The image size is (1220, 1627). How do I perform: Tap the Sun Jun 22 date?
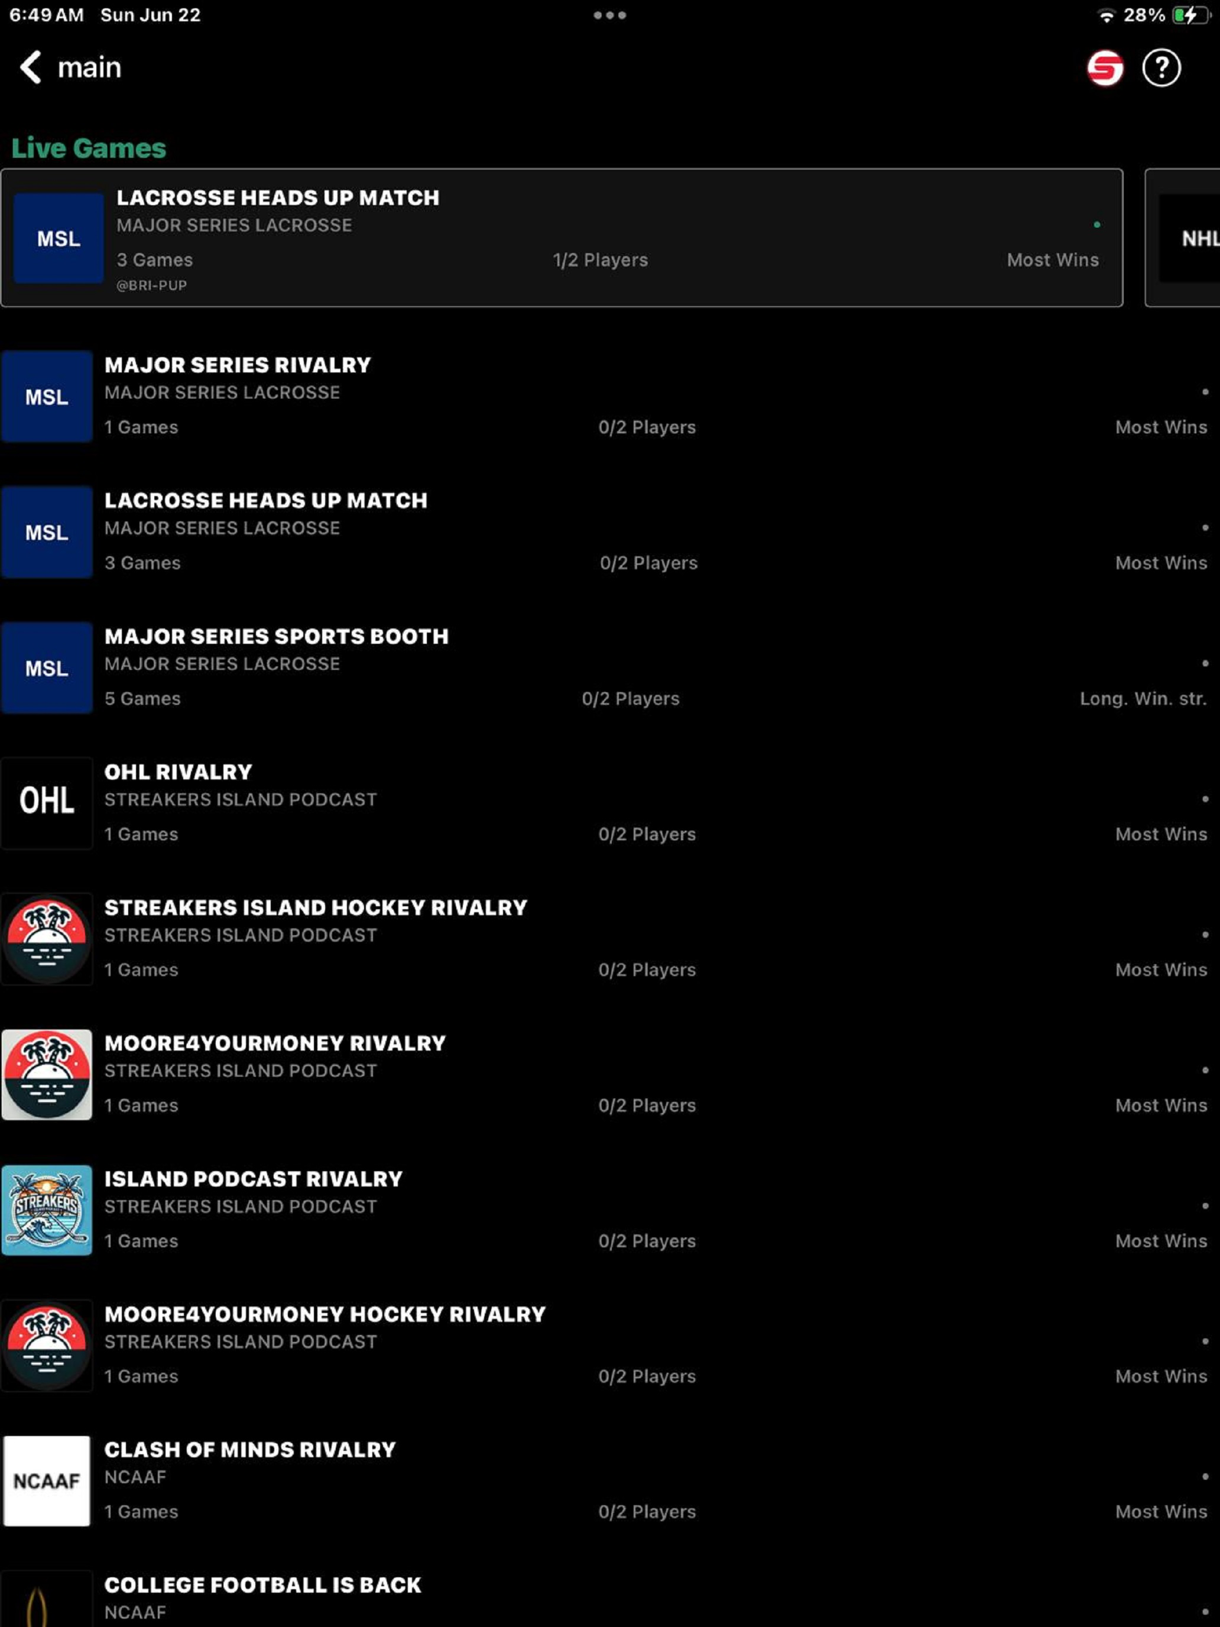tap(150, 15)
